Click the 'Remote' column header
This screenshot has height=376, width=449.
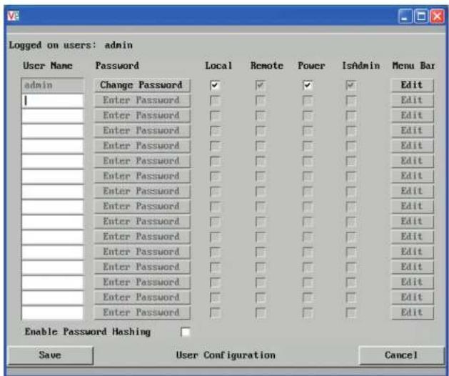point(267,66)
